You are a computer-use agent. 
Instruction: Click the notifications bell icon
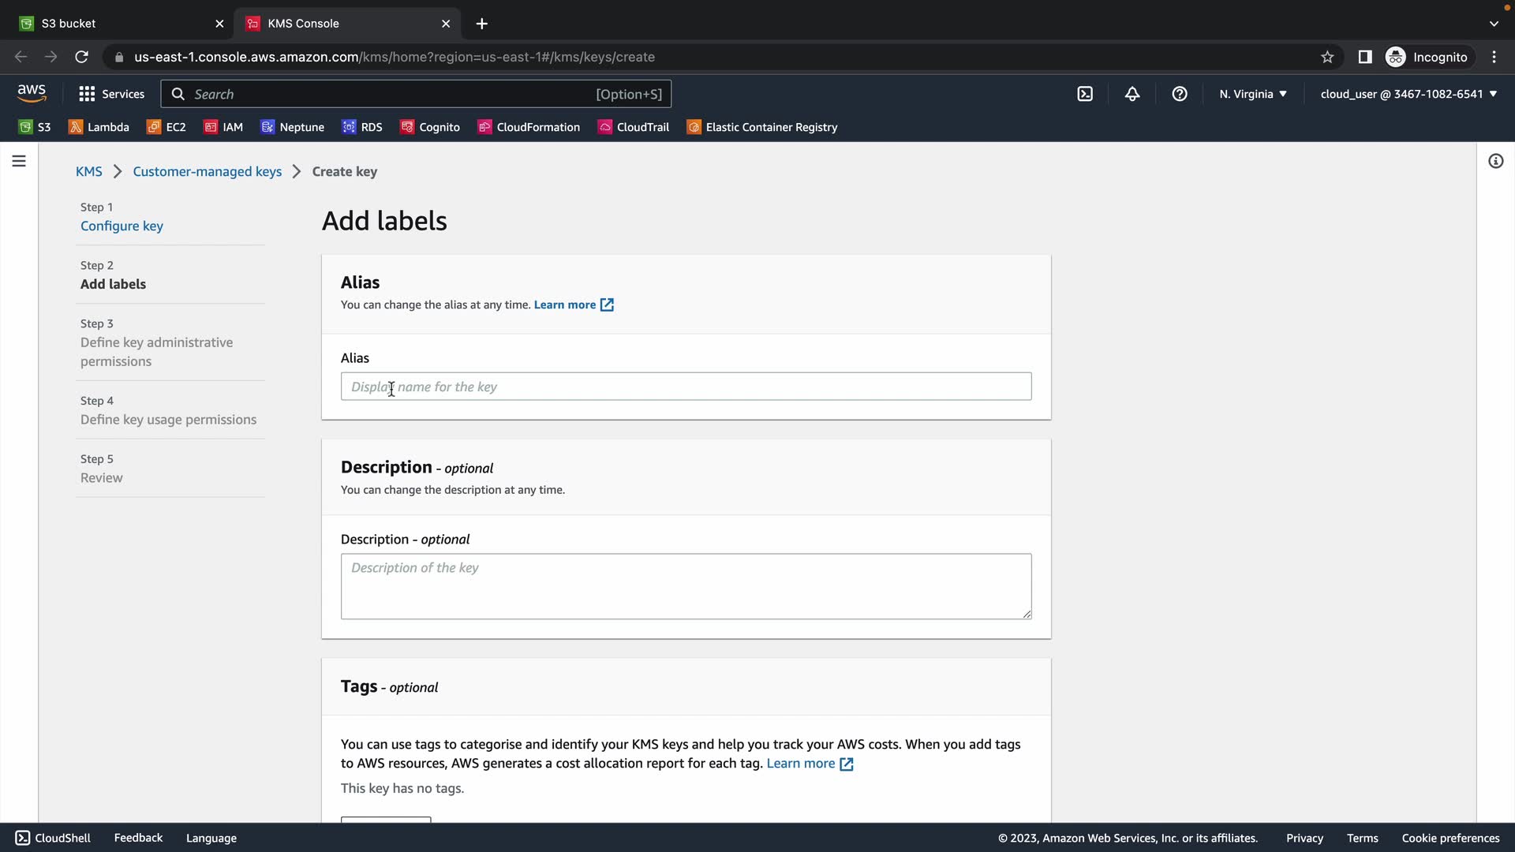pos(1132,94)
